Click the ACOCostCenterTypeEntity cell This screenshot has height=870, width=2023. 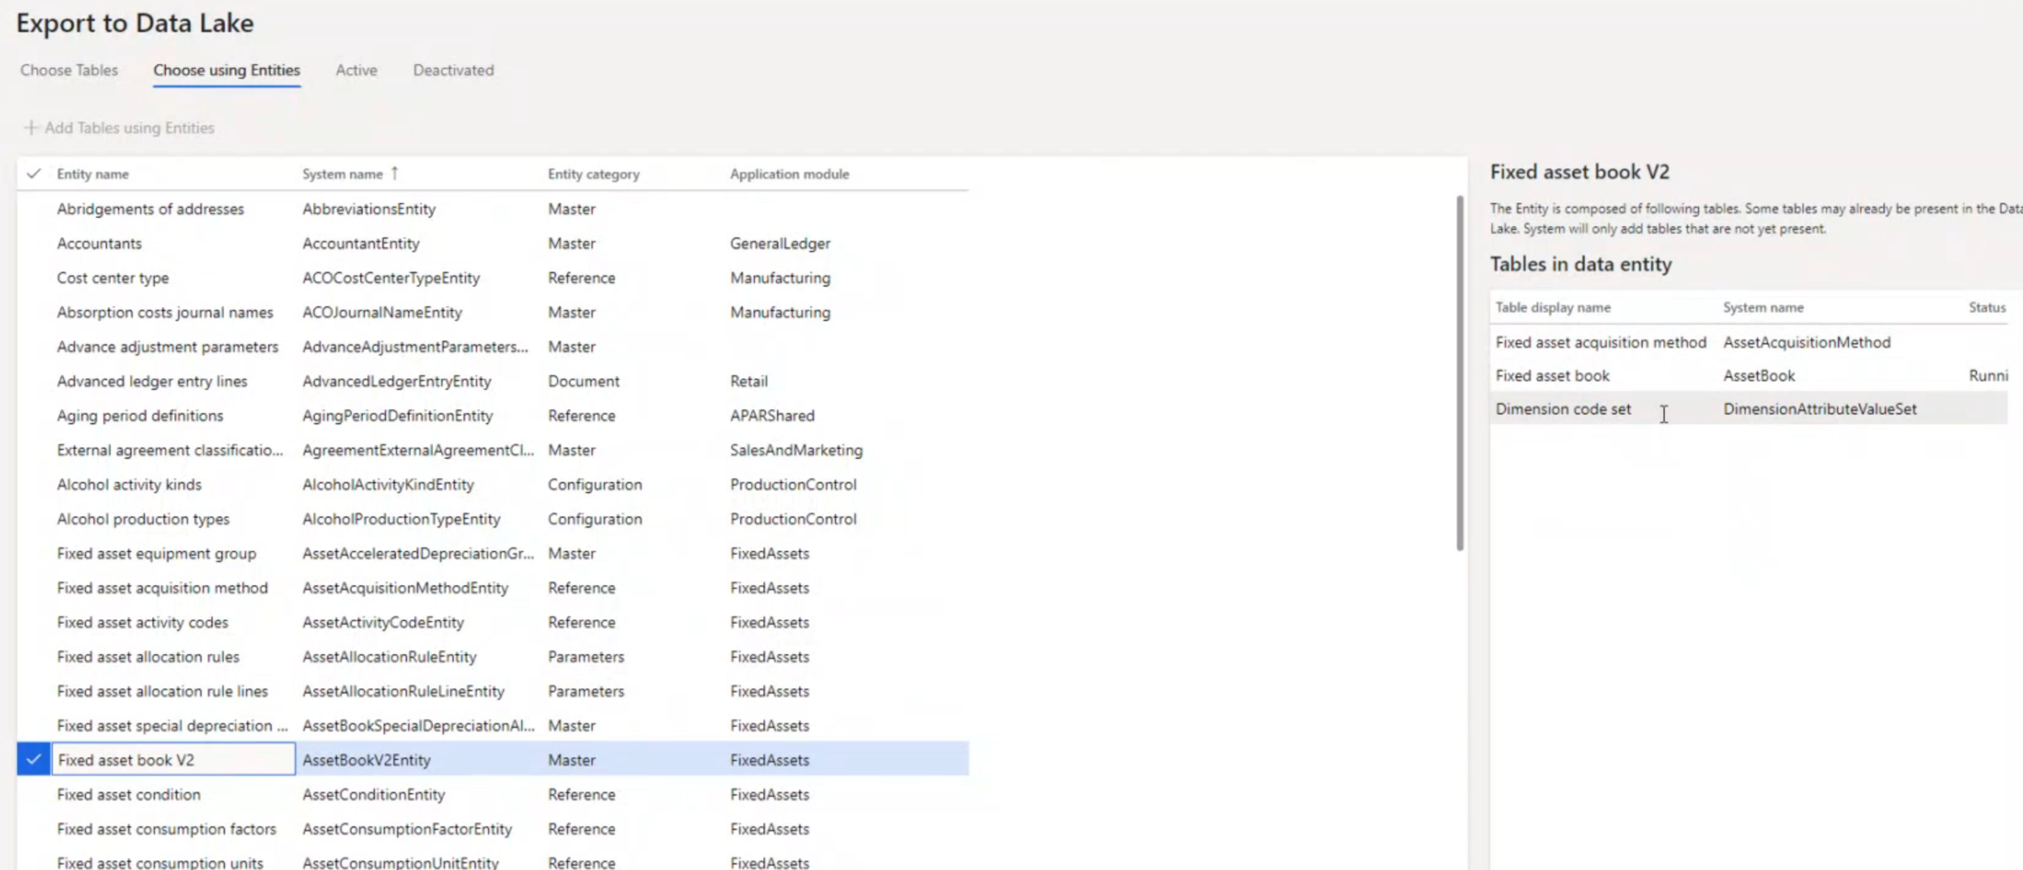(391, 278)
